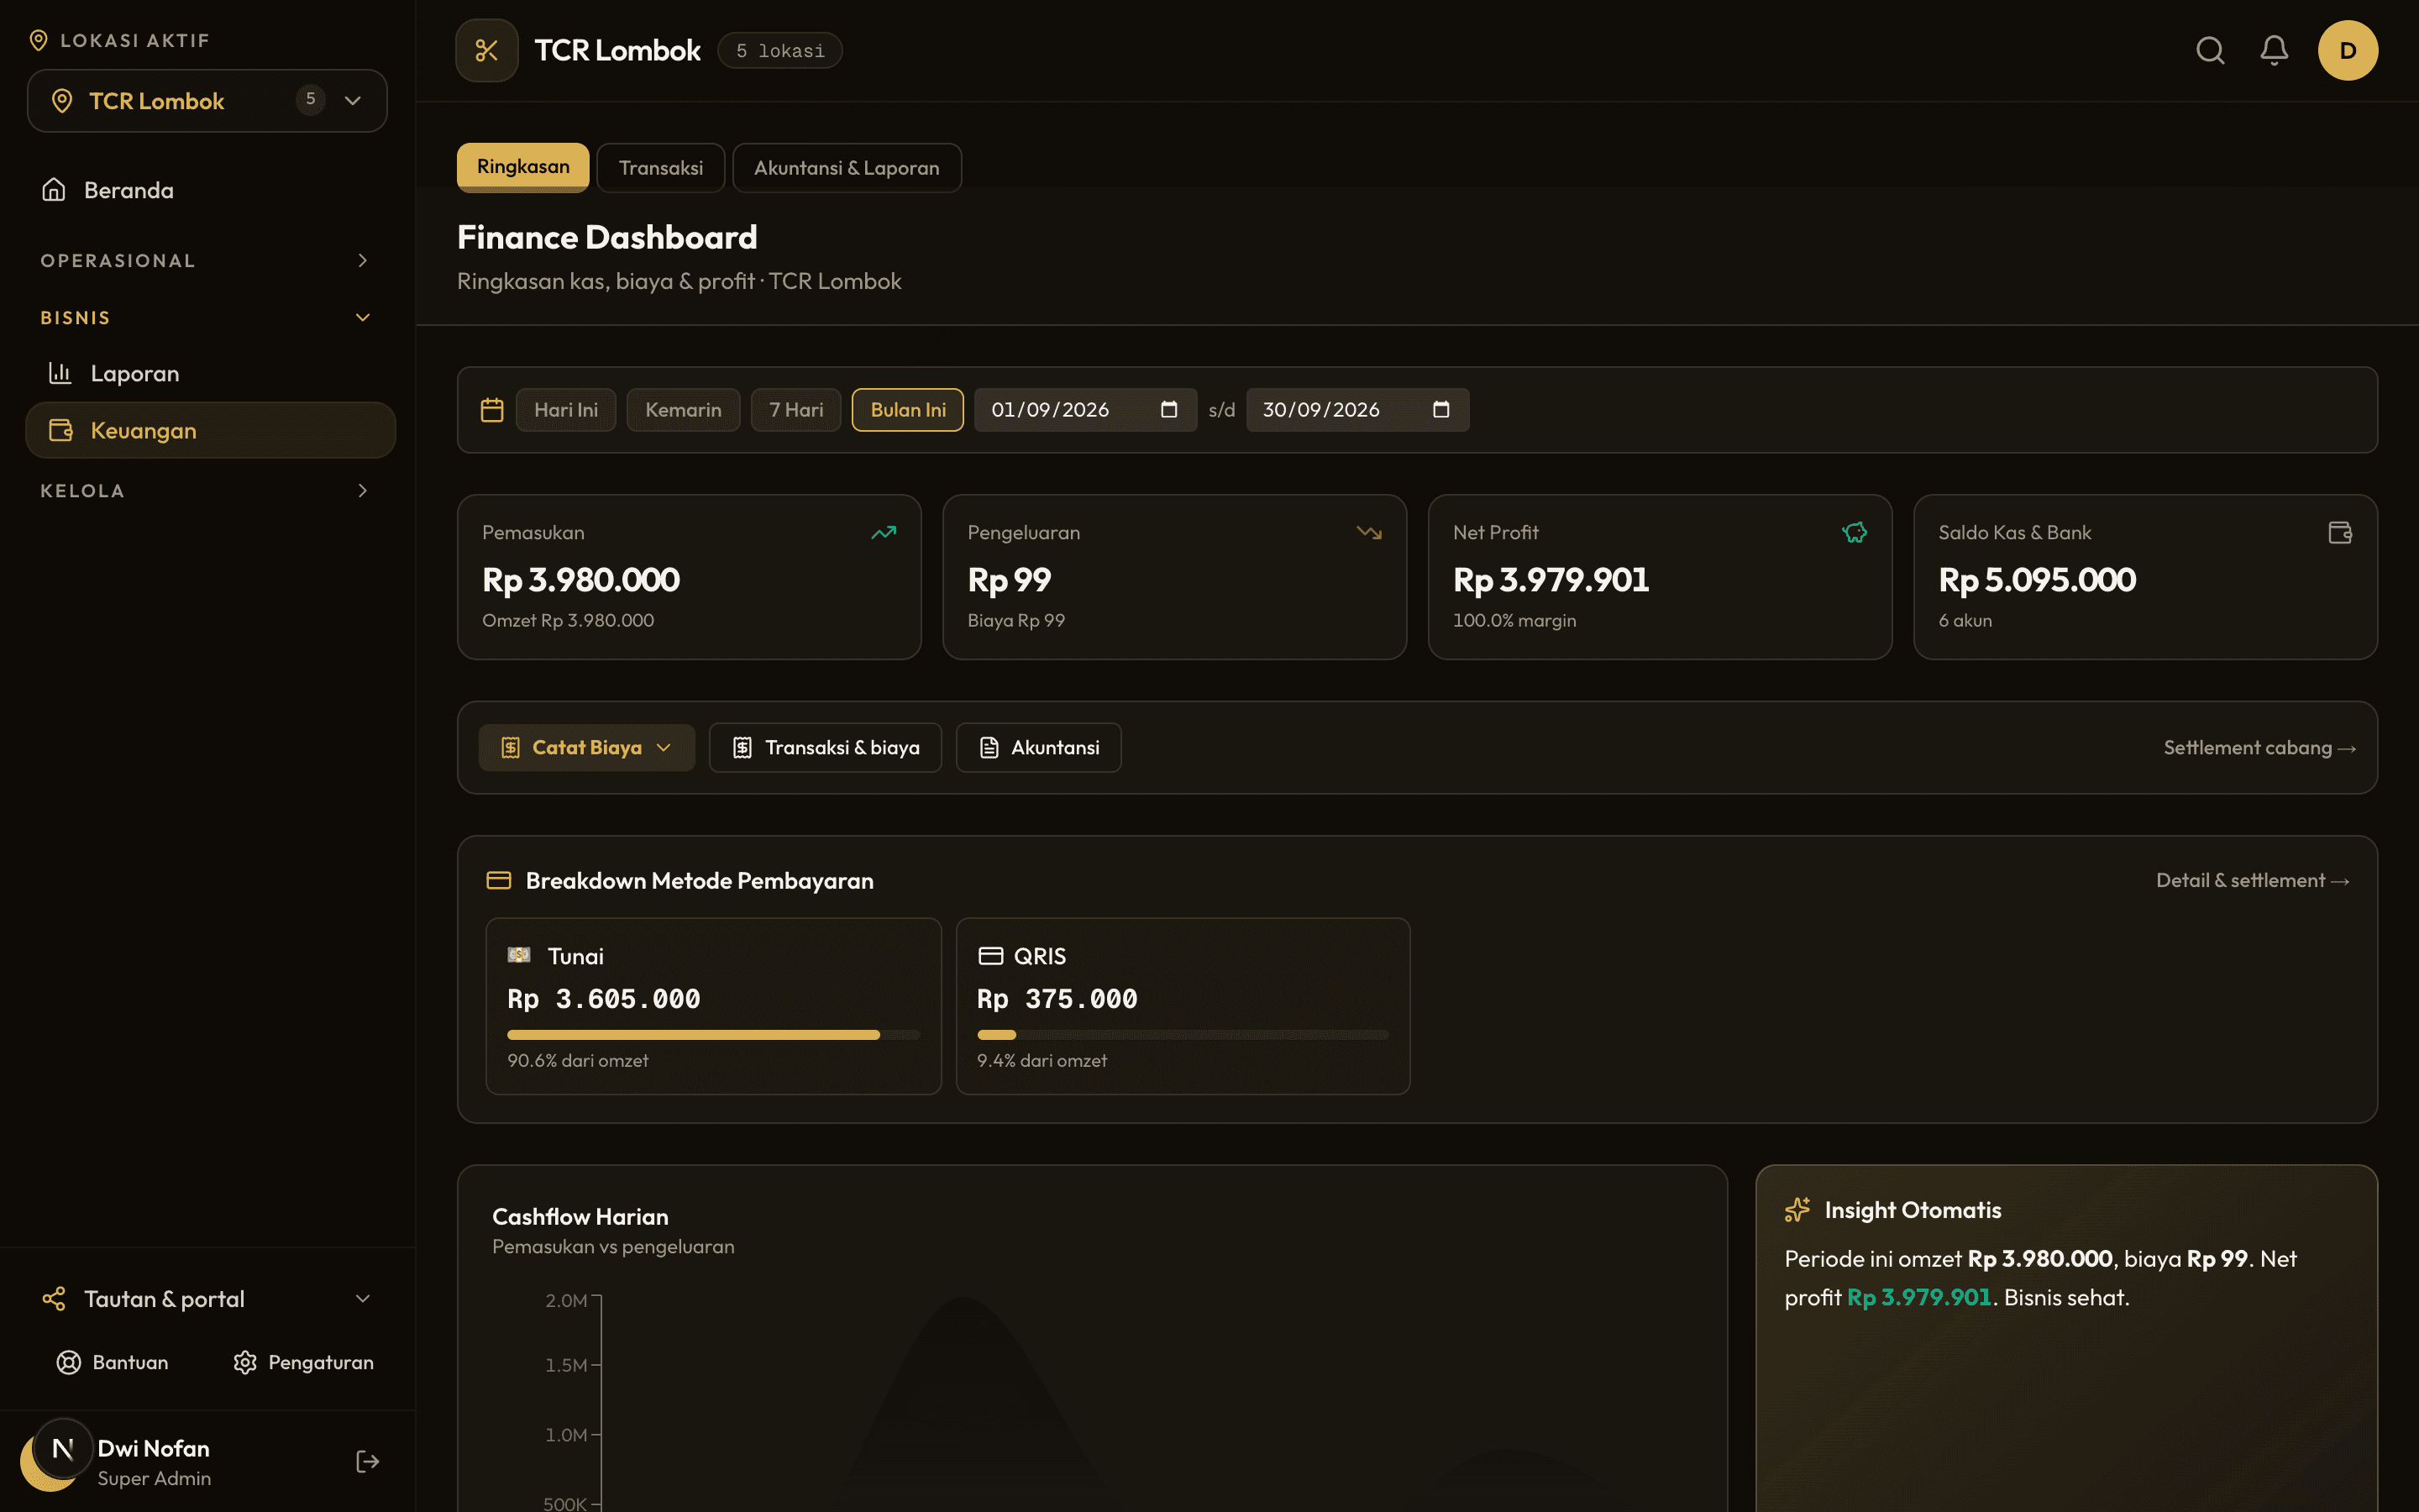The height and width of the screenshot is (1512, 2419).
Task: Expand the Operasional section
Action: [x=208, y=260]
